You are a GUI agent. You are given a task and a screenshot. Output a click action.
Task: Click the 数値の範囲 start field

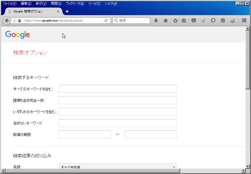pos(85,134)
